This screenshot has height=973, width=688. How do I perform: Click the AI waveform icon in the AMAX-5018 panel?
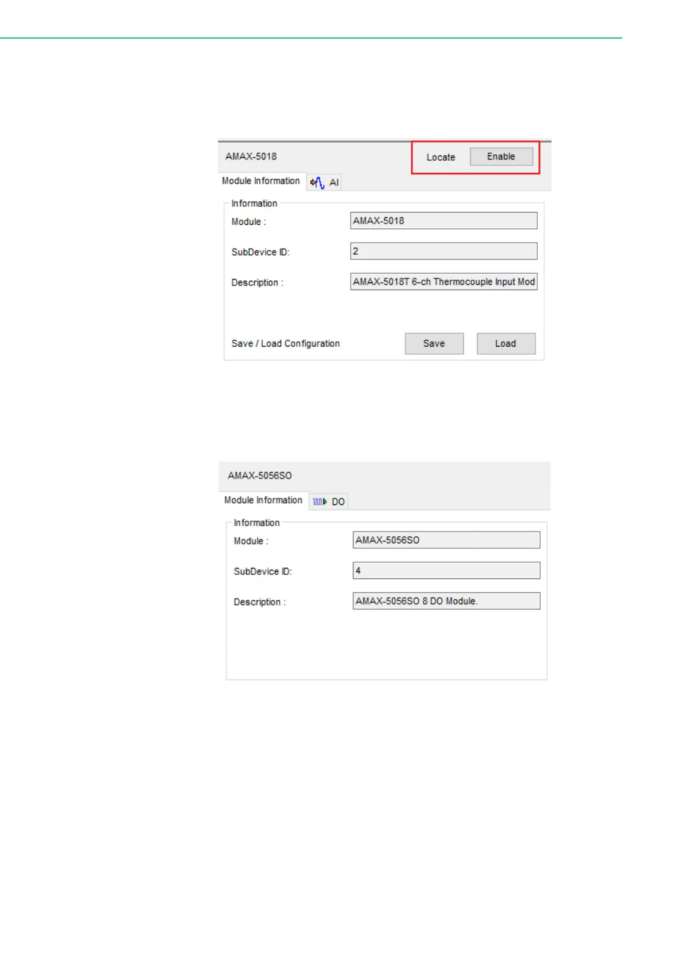[317, 183]
